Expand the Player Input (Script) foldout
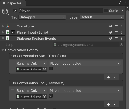 3,32
